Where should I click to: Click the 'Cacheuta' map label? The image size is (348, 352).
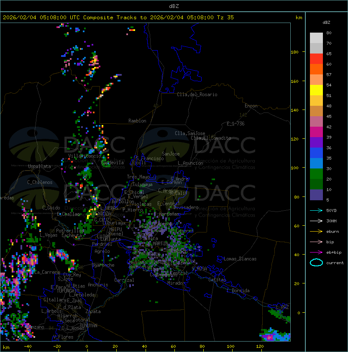tap(72, 235)
